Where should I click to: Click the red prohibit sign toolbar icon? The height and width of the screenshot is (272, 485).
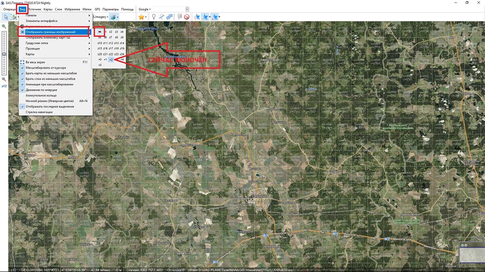click(x=187, y=17)
